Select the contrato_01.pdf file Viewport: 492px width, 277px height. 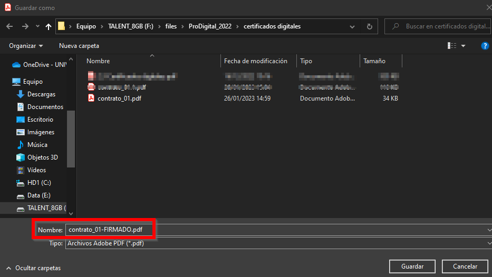[119, 98]
